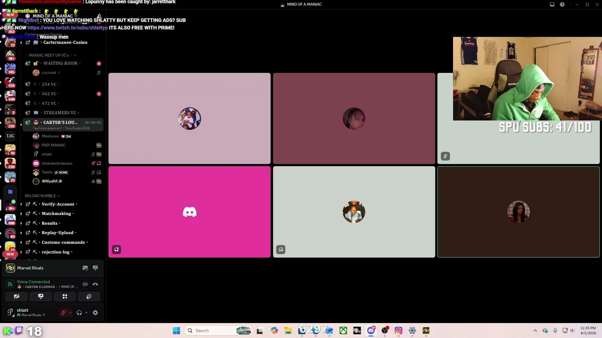Open the purple server folder icon
602x338 pixels.
pyautogui.click(x=10, y=192)
